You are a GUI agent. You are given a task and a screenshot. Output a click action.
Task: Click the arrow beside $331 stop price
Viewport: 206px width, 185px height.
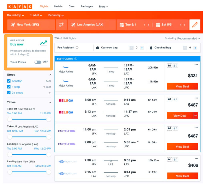coord(44,87)
